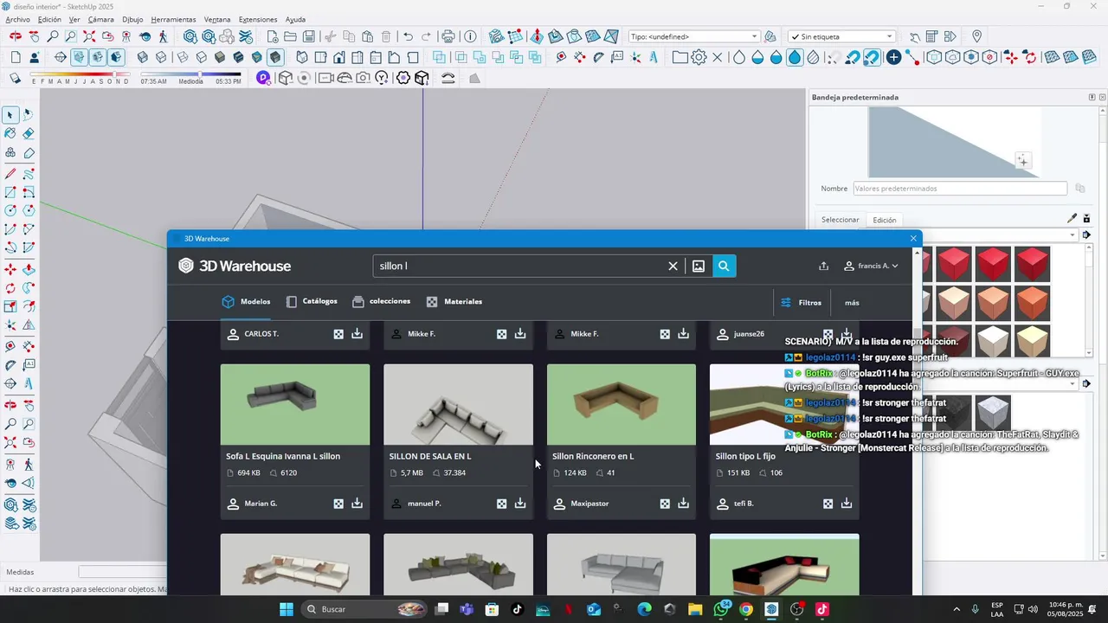Open the Archivo menu
Viewport: 1108px width, 623px height.
tap(17, 19)
